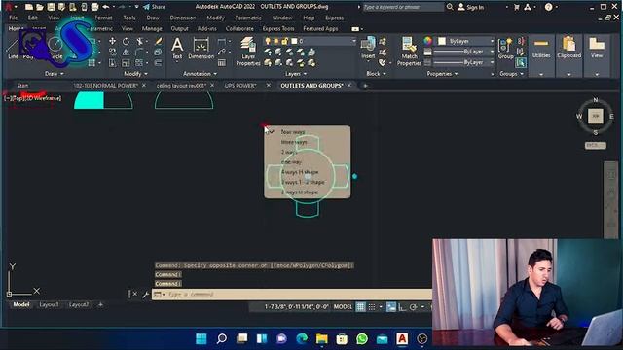Image resolution: width=623 pixels, height=350 pixels.
Task: Click the customize wrench icon beside command line
Action: [145, 294]
